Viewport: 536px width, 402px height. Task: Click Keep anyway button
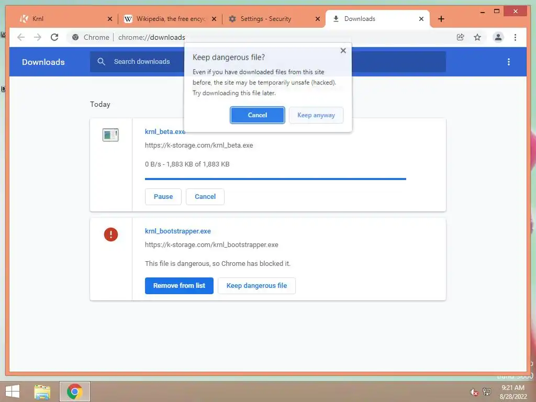(316, 115)
